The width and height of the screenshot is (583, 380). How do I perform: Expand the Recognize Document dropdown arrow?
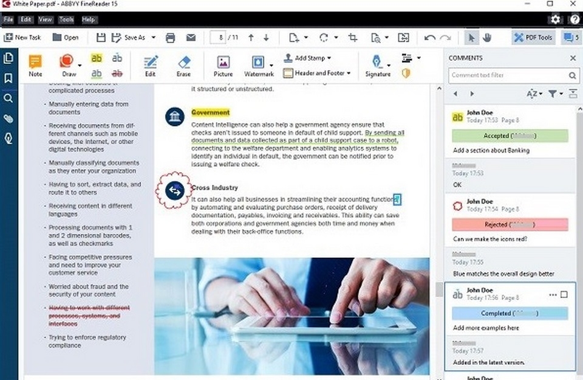(387, 38)
